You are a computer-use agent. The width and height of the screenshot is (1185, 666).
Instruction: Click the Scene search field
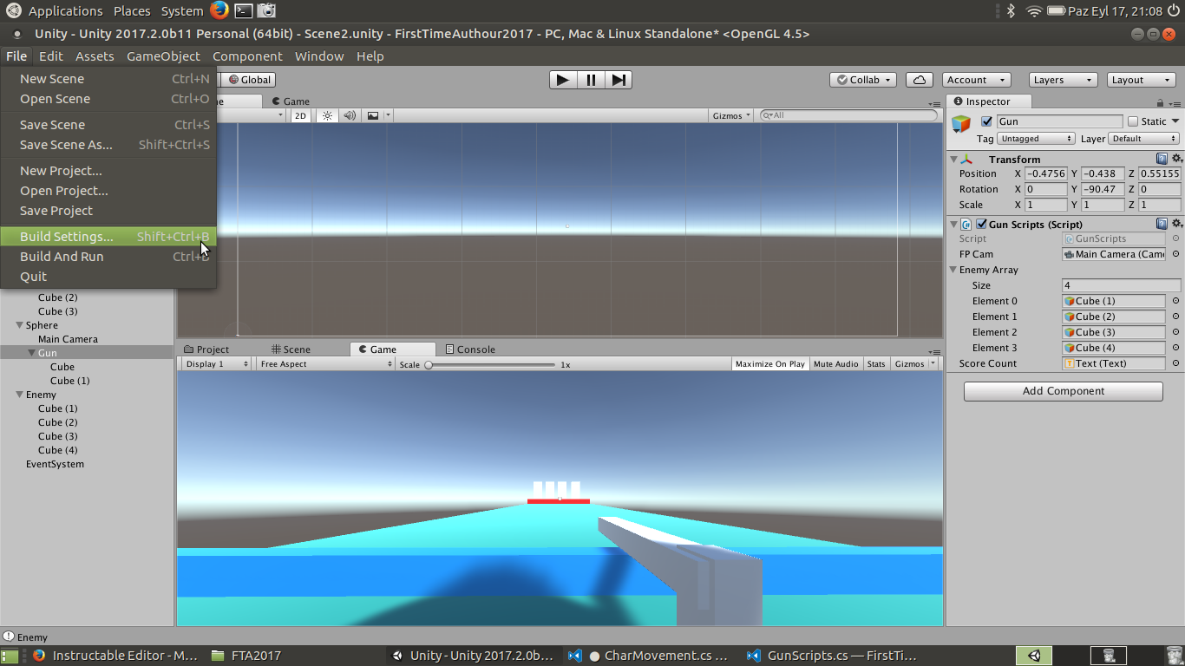tap(848, 115)
